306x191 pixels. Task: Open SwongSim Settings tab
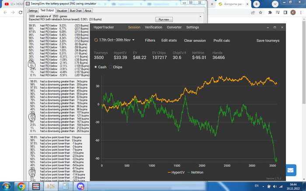point(33,11)
